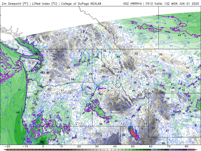Click the 'Lifted Index (°C)' header label
The width and height of the screenshot is (201, 151).
[x=45, y=4]
